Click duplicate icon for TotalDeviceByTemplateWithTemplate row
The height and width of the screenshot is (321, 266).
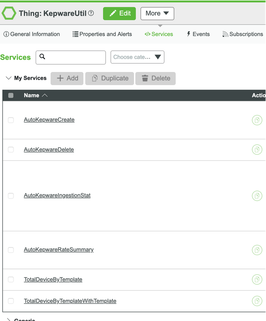[x=257, y=301]
